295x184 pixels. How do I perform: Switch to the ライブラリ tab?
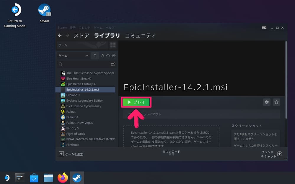tap(107, 35)
